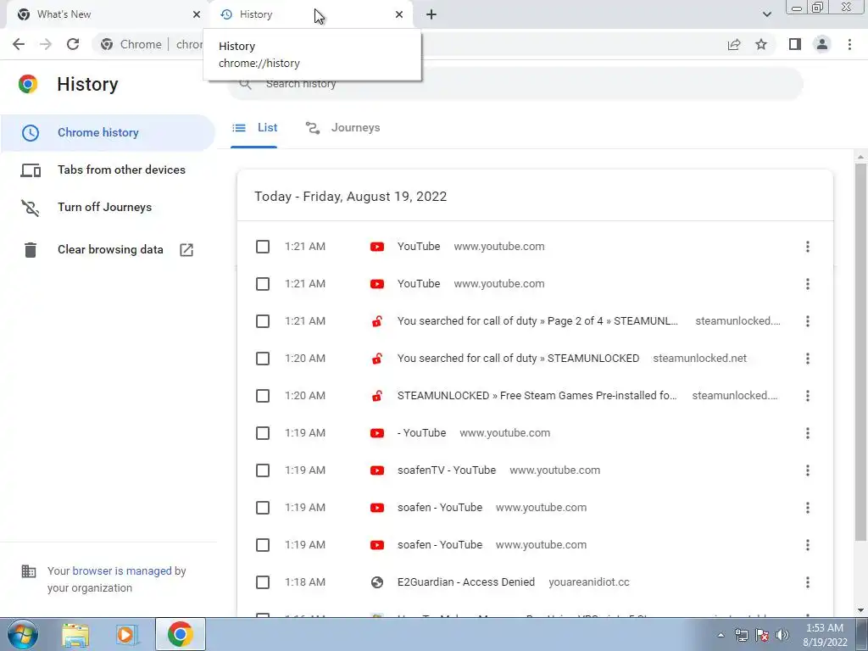Open the profile avatar menu
Image resolution: width=868 pixels, height=651 pixels.
(x=822, y=44)
